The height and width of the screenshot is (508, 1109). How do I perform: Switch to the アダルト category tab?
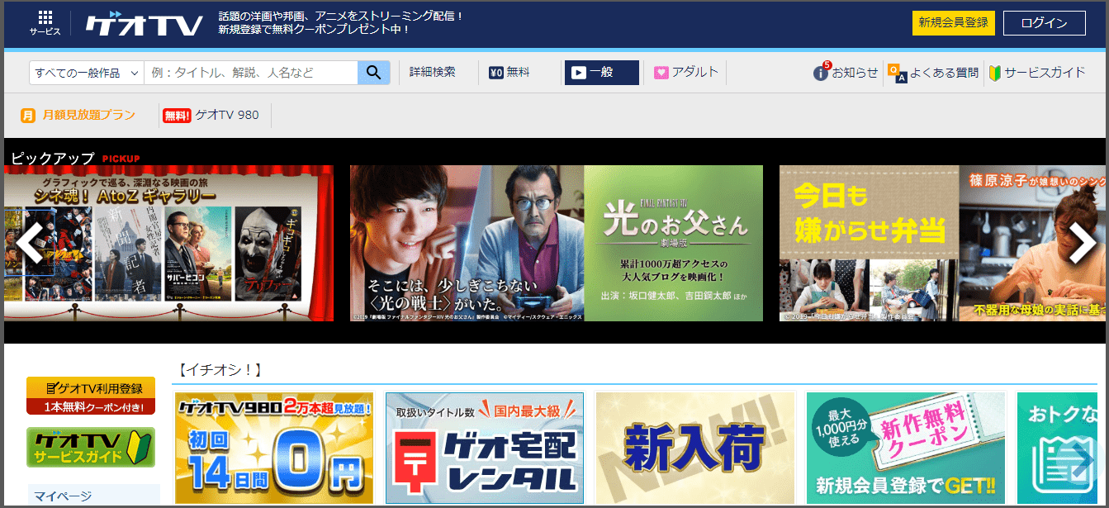pyautogui.click(x=686, y=73)
